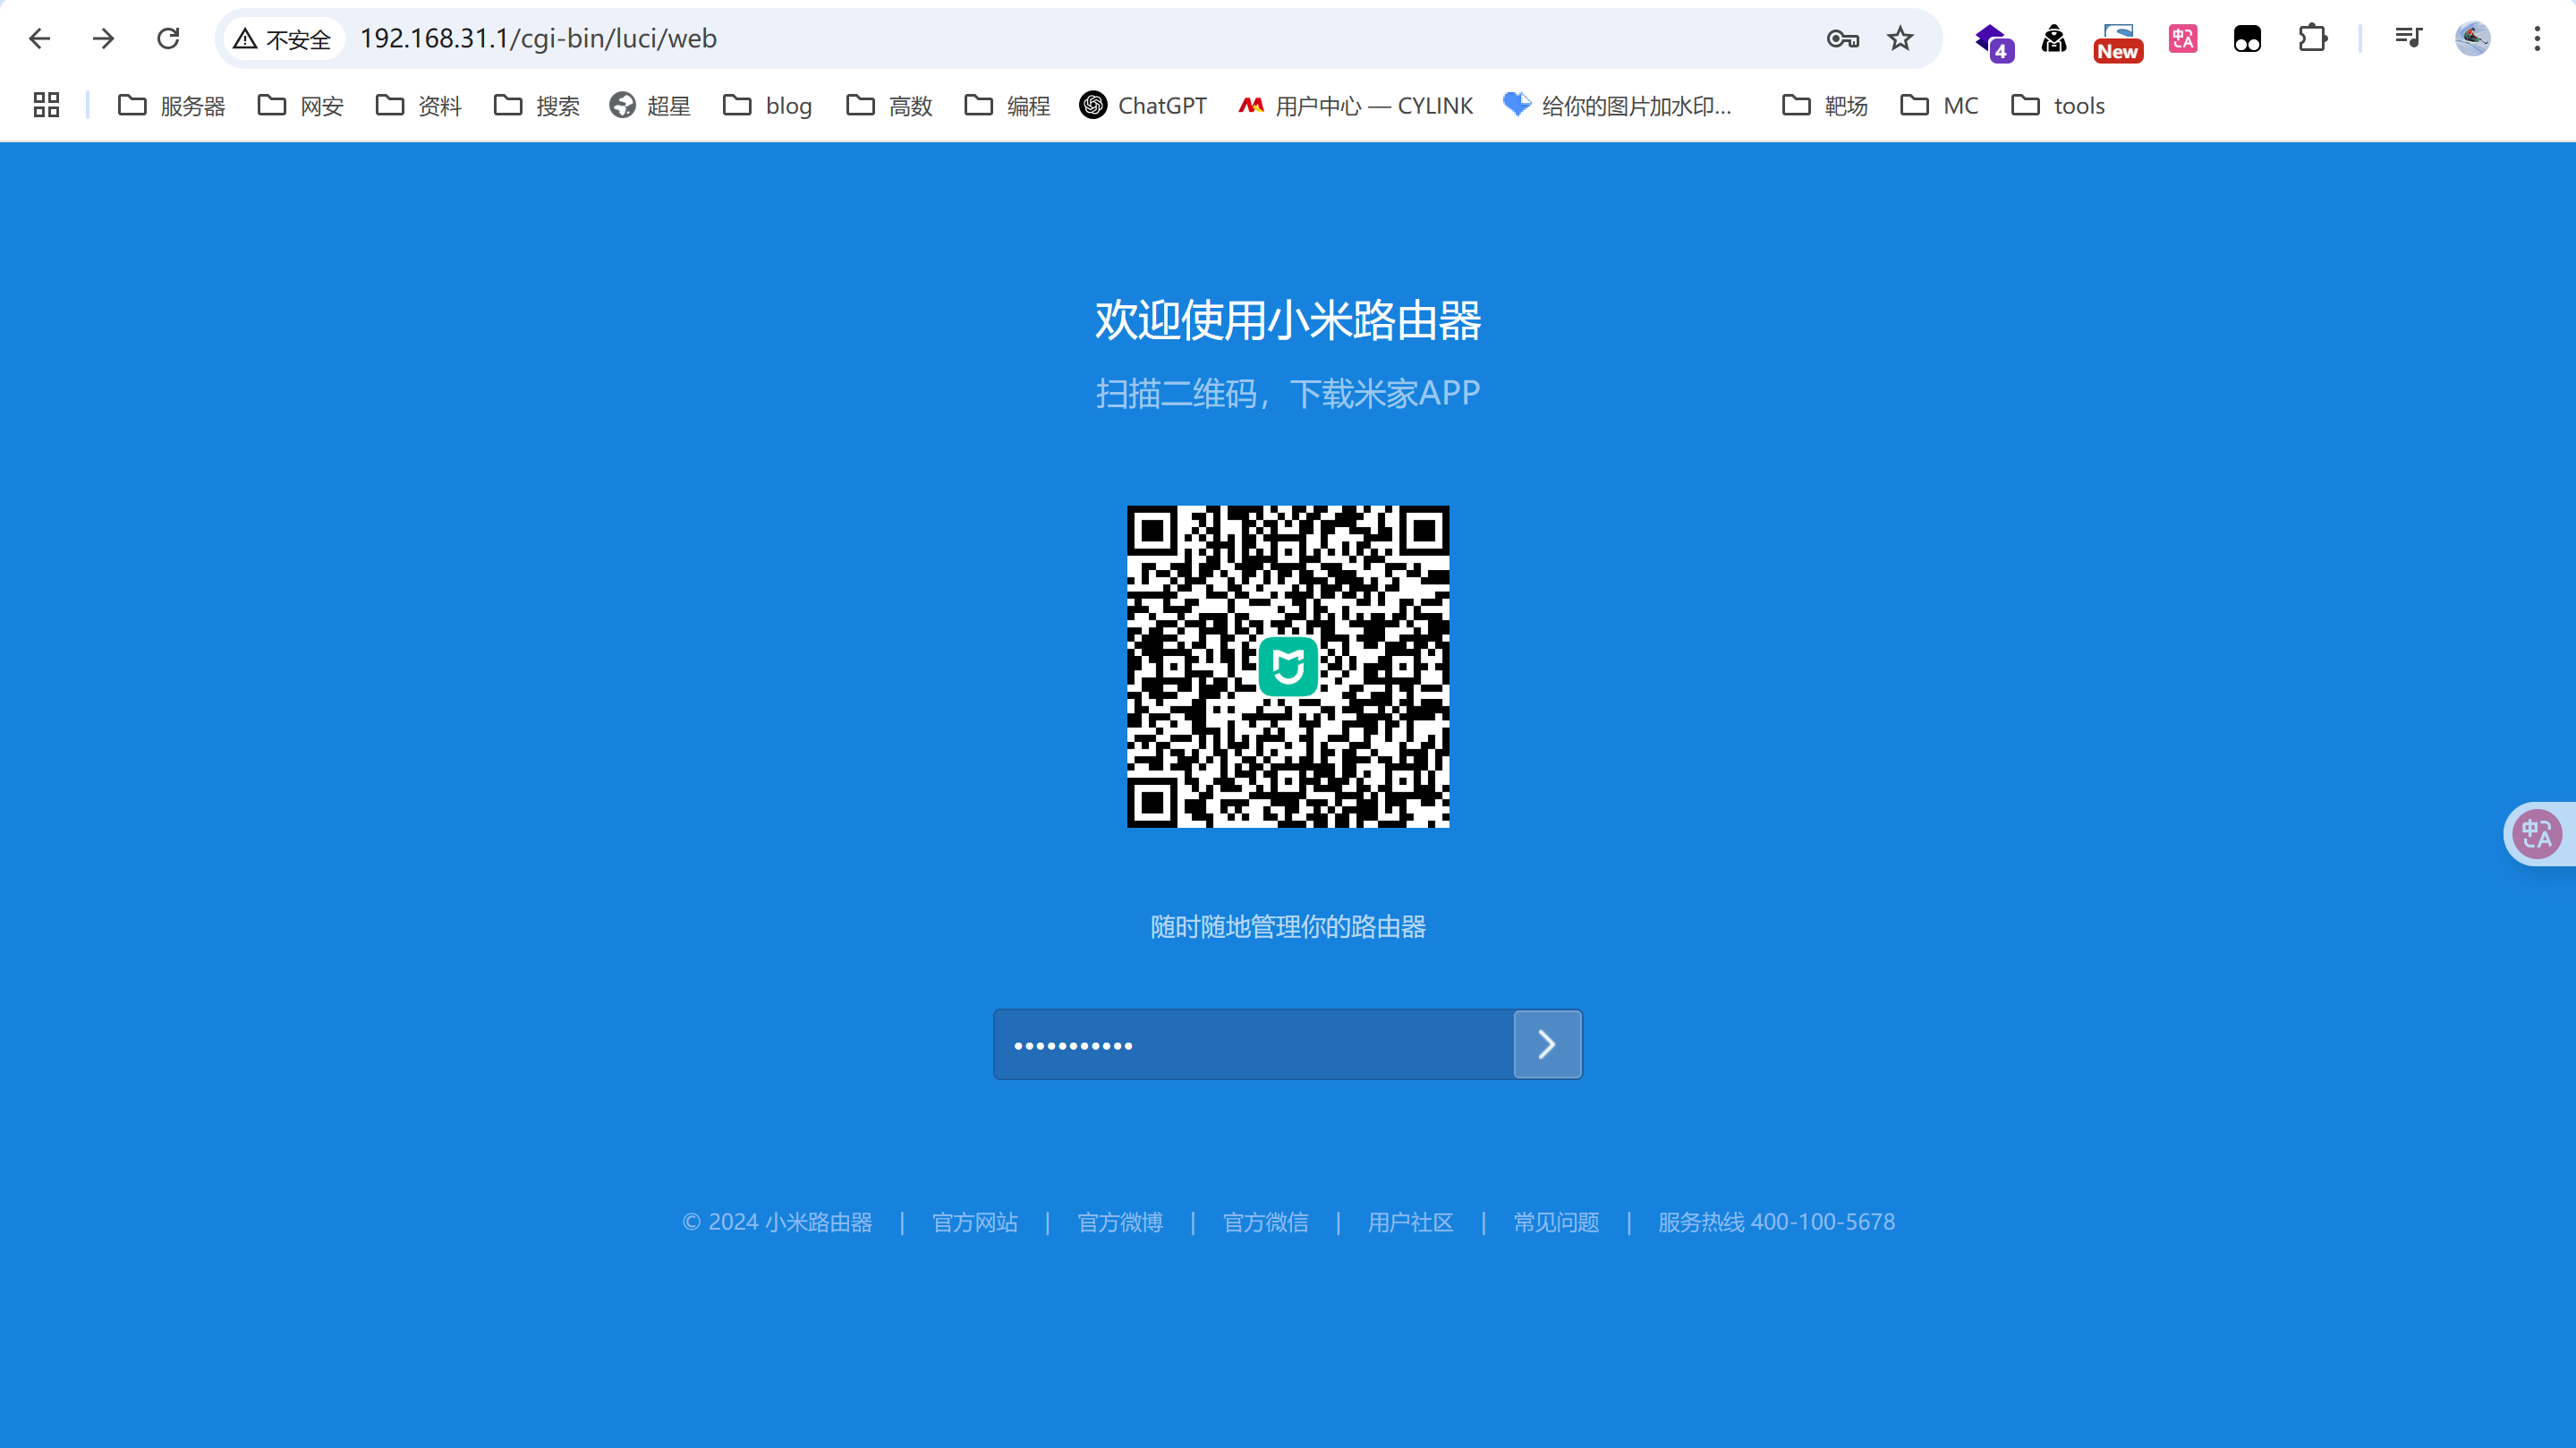
Task: Click the bookmarks apps grid icon
Action: click(x=45, y=104)
